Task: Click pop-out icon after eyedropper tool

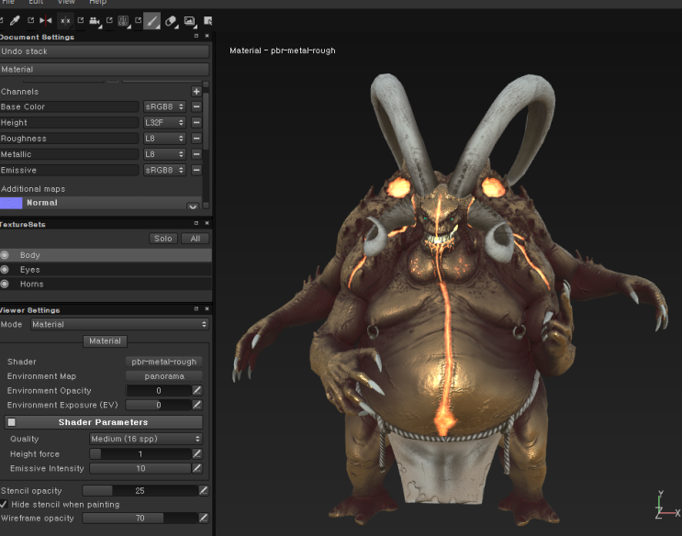Action: click(31, 20)
